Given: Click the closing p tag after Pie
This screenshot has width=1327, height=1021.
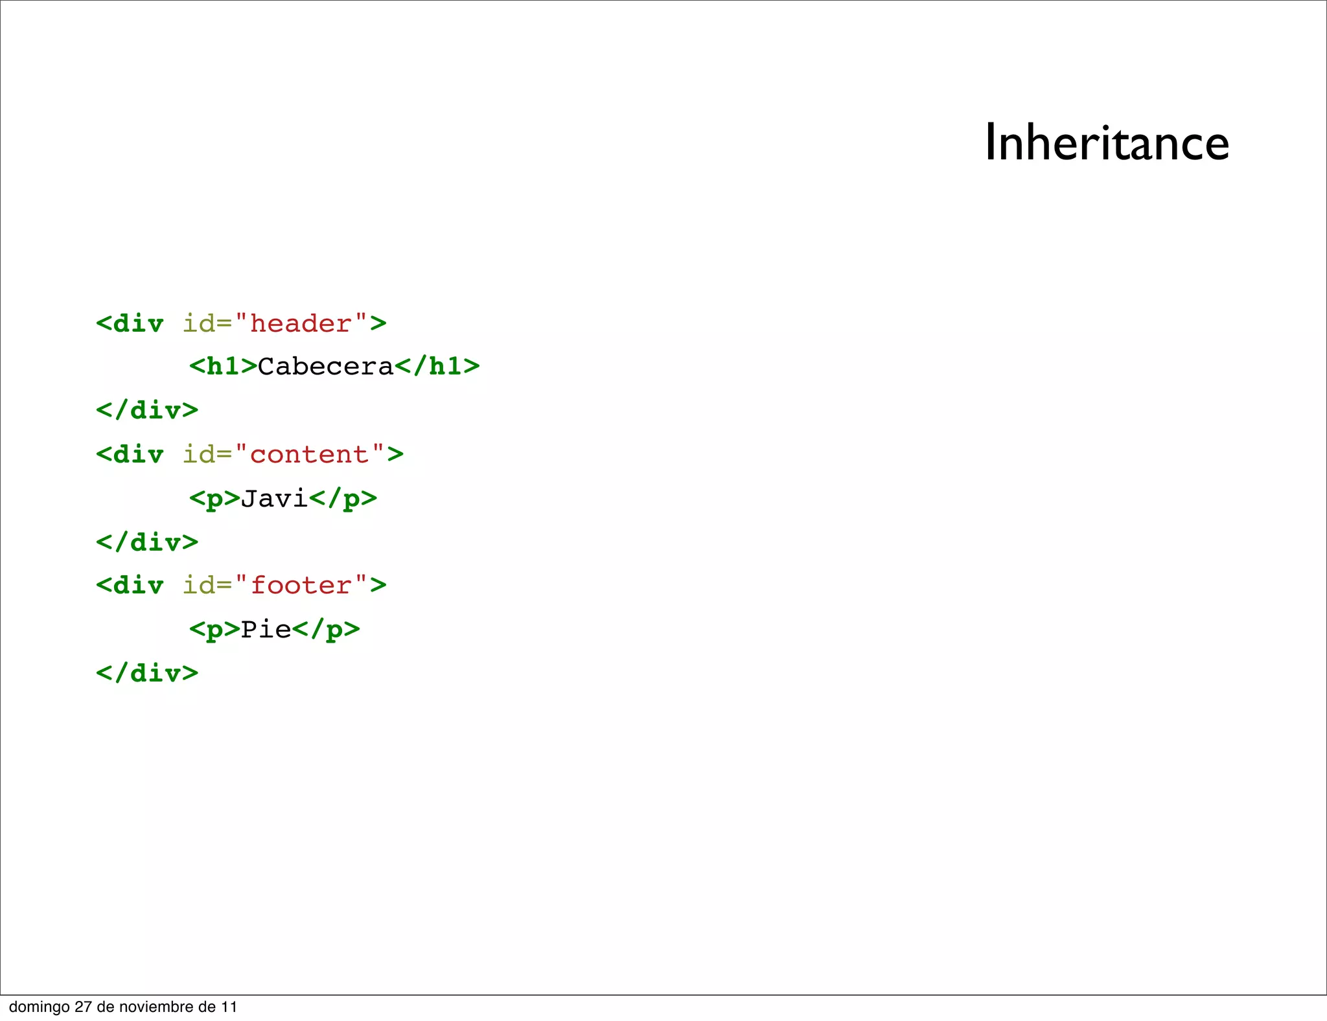Looking at the screenshot, I should pos(326,629).
